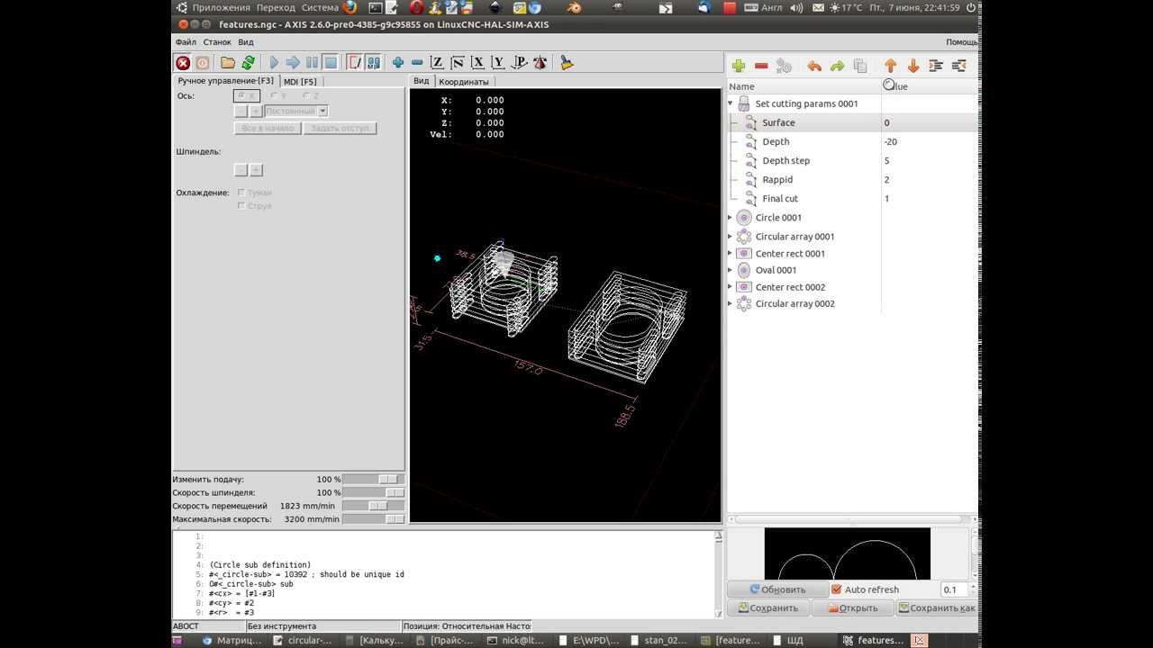Image resolution: width=1153 pixels, height=648 pixels.
Task: Open the Вид menu in menu bar
Action: (x=246, y=42)
